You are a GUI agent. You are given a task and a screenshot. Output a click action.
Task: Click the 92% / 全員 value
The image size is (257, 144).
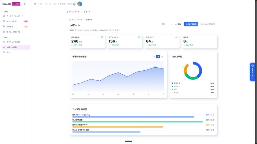coord(210,120)
